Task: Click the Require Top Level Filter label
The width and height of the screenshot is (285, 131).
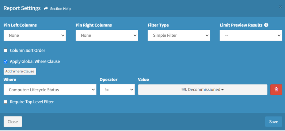Action: pos(32,102)
